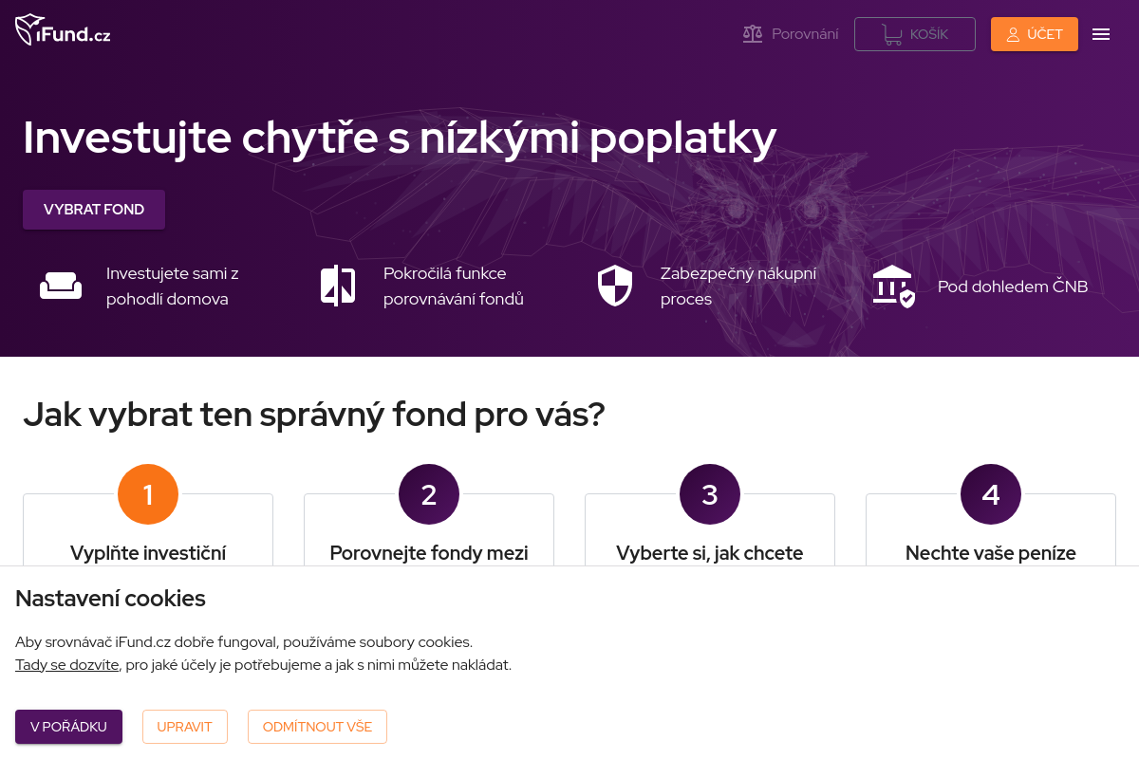Select step 2 about comparing funds
The height and width of the screenshot is (759, 1139).
(x=429, y=493)
